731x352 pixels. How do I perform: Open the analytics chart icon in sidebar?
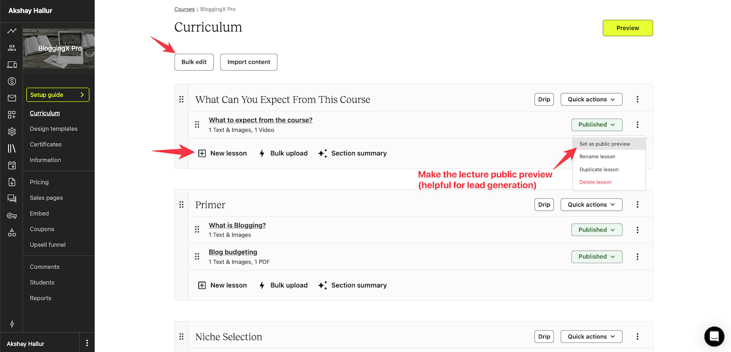(x=11, y=31)
